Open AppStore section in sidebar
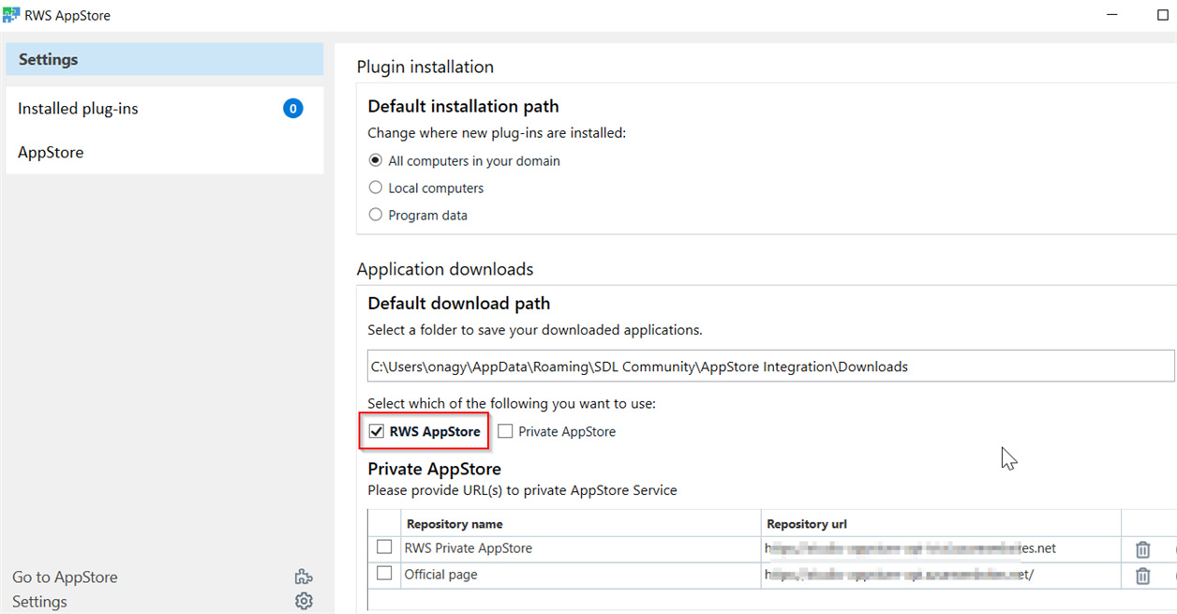The width and height of the screenshot is (1177, 614). click(x=165, y=152)
